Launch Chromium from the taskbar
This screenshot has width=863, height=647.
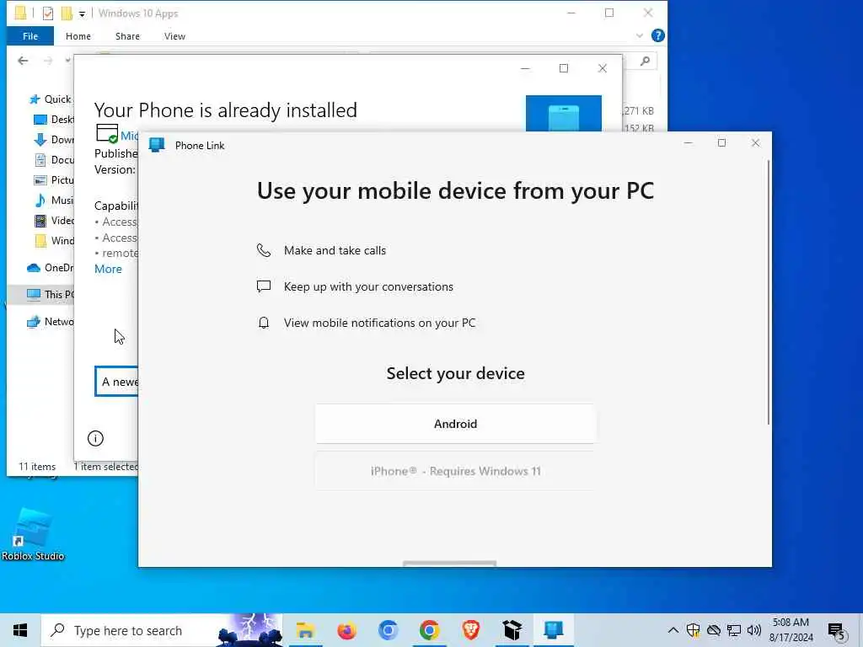point(388,630)
